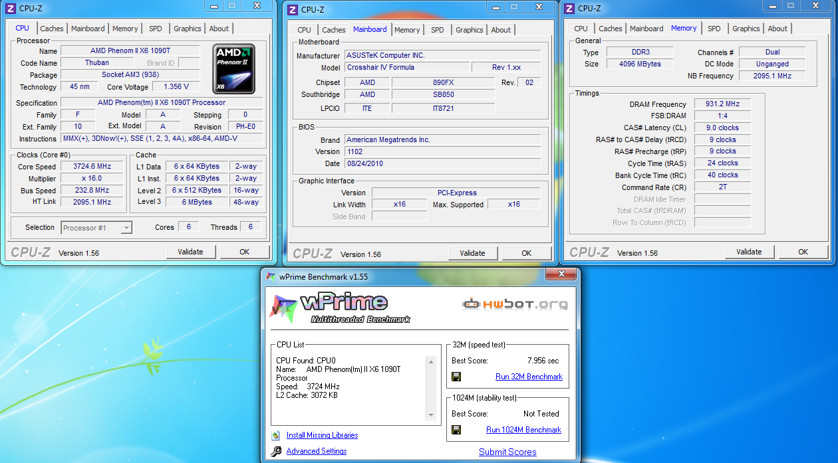This screenshot has height=463, width=838.
Task: Click the BIOS Date 08/24/2010
Action: [x=442, y=164]
